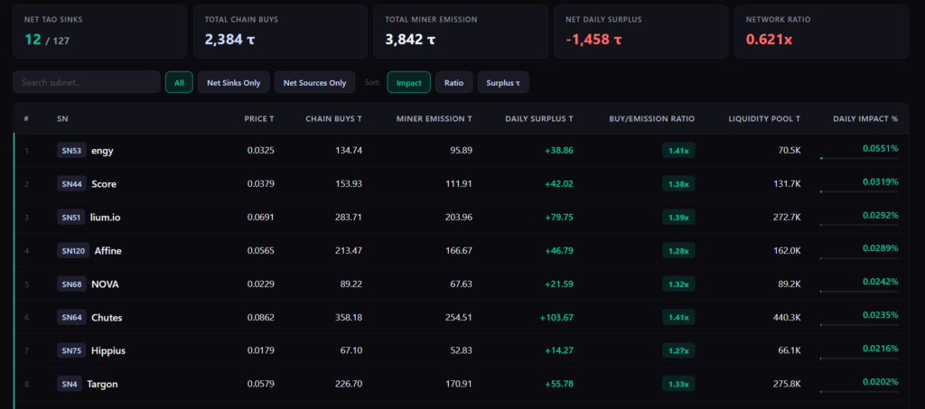Click the SN120 Affine badge
Screen dimensions: 925x409
coord(73,250)
